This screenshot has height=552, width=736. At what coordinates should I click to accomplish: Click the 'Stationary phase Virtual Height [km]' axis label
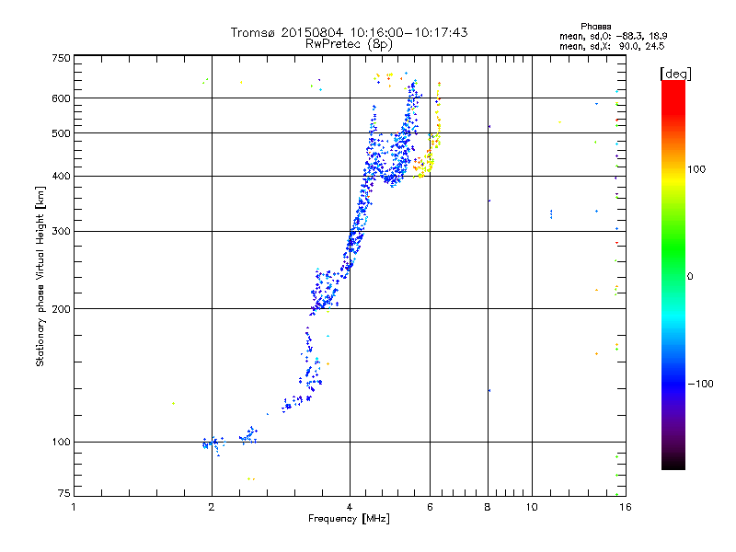[40, 276]
